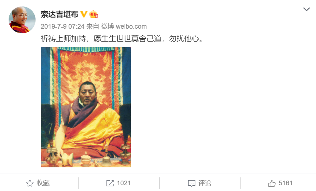316x191 pixels.
Task: Click 来自 text beside the timestamp
Action: click(93, 26)
